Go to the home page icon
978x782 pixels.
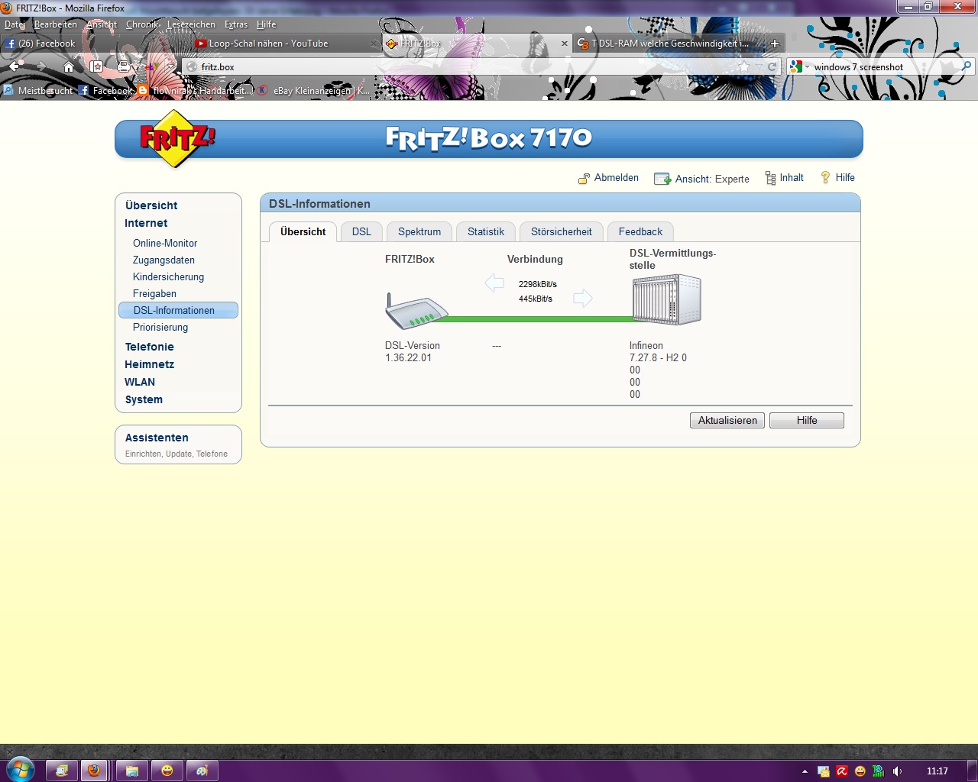[x=69, y=66]
